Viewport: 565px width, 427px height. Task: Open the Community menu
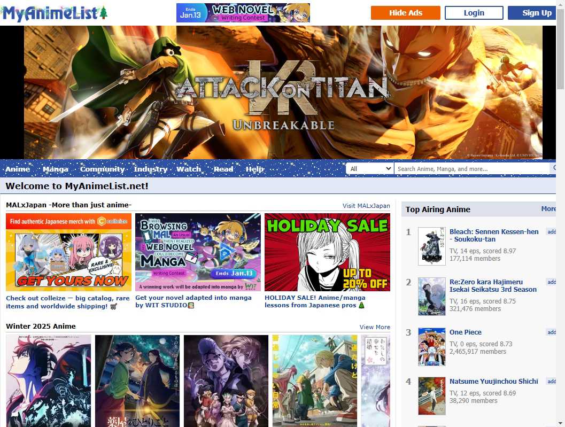pos(102,169)
